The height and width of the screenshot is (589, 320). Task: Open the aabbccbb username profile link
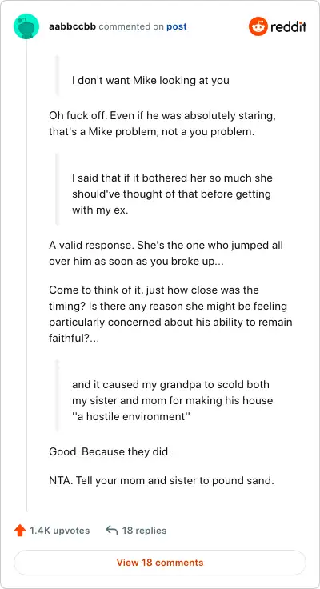(73, 26)
